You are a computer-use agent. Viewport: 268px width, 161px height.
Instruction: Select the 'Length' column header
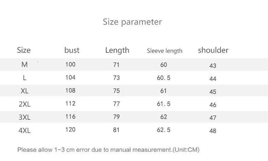click(117, 50)
